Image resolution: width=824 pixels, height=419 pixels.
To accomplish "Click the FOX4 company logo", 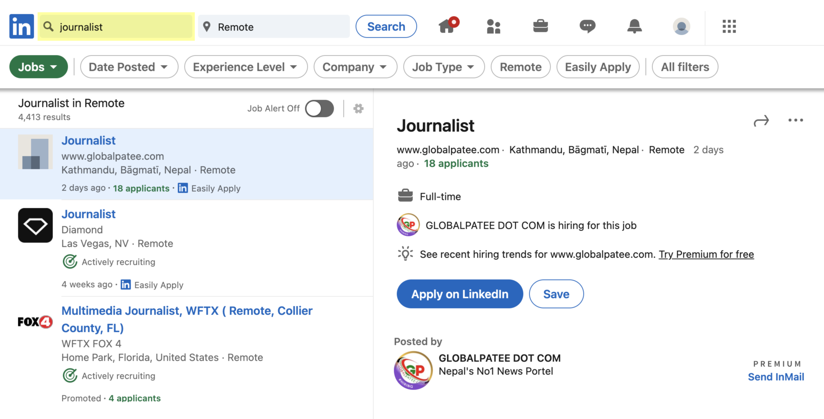I will [35, 321].
